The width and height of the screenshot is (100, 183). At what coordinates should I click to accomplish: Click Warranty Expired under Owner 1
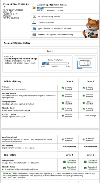click(69, 147)
